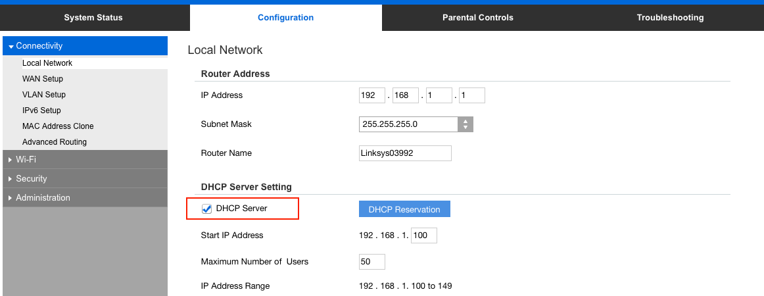Click the third octet field of Router IP Address

439,95
